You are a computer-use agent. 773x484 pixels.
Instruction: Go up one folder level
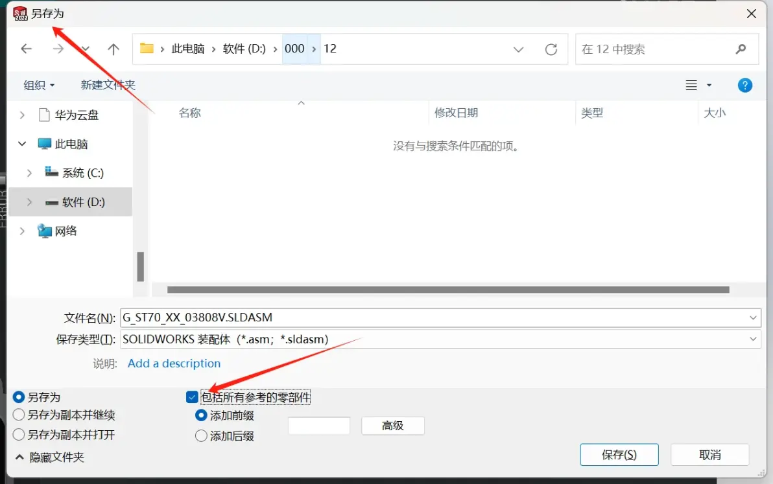[x=113, y=49]
